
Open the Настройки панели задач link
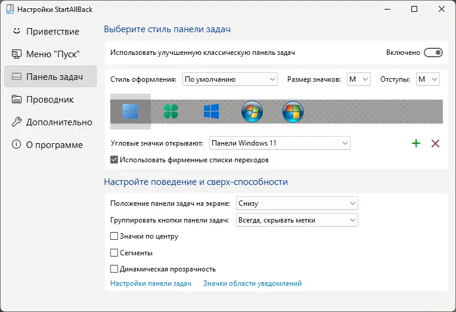pos(151,283)
